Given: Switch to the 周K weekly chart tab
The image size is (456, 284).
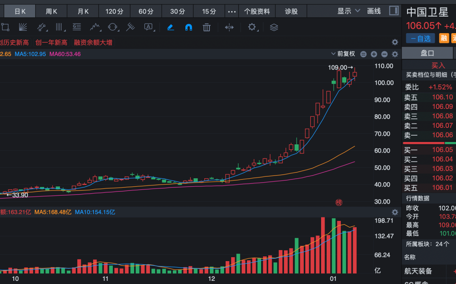Looking at the screenshot, I should click(52, 11).
